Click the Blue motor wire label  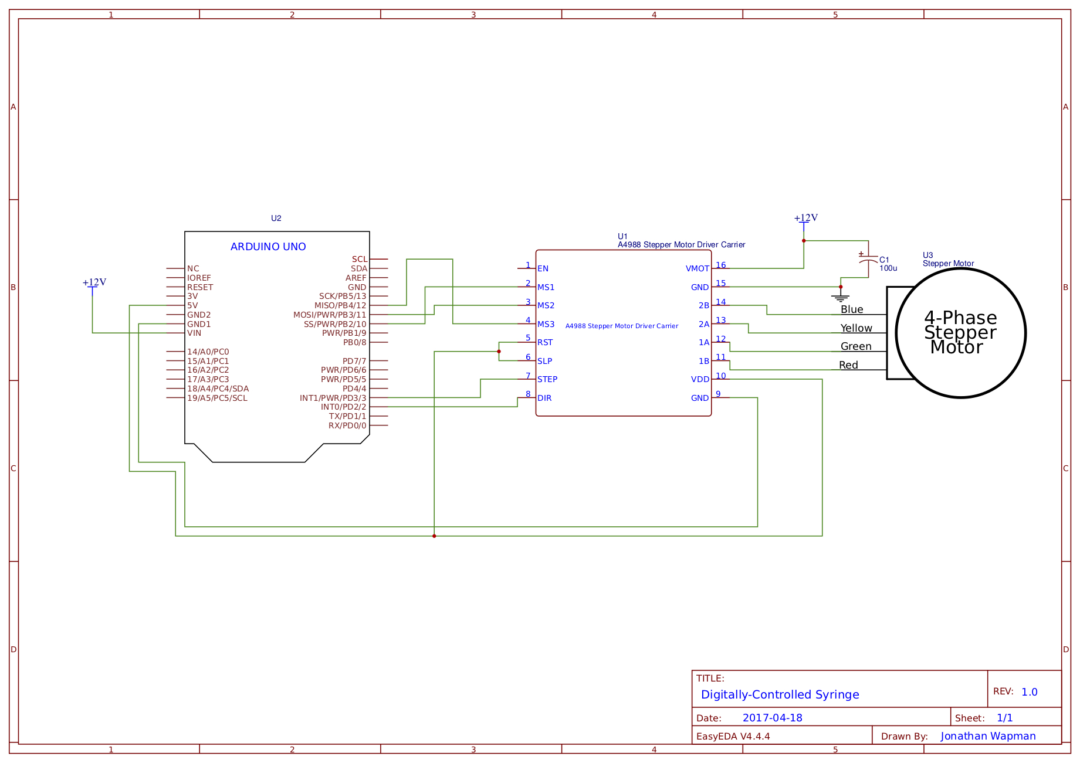[x=852, y=309]
